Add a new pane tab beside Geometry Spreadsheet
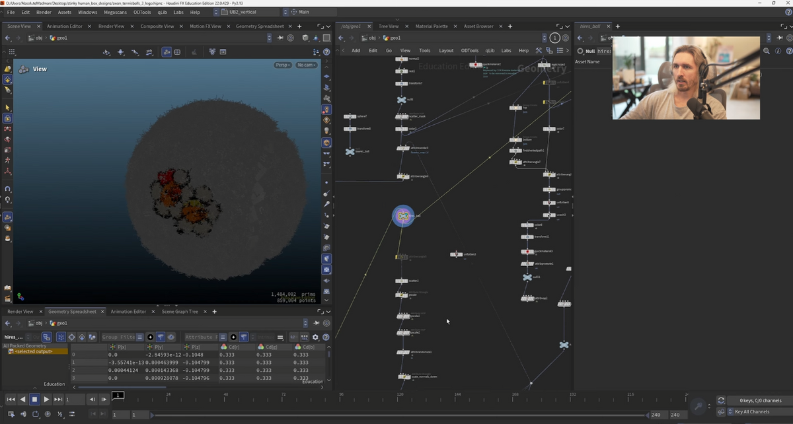This screenshot has width=793, height=424. 299,26
